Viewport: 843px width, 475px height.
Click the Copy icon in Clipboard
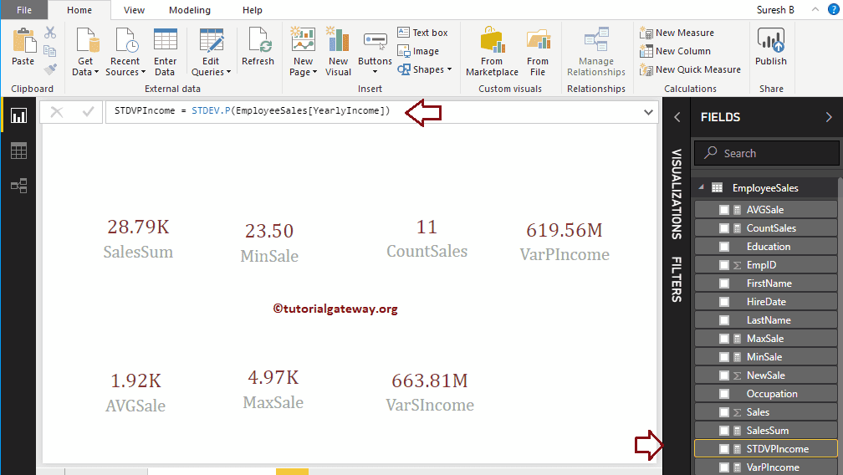(x=50, y=51)
